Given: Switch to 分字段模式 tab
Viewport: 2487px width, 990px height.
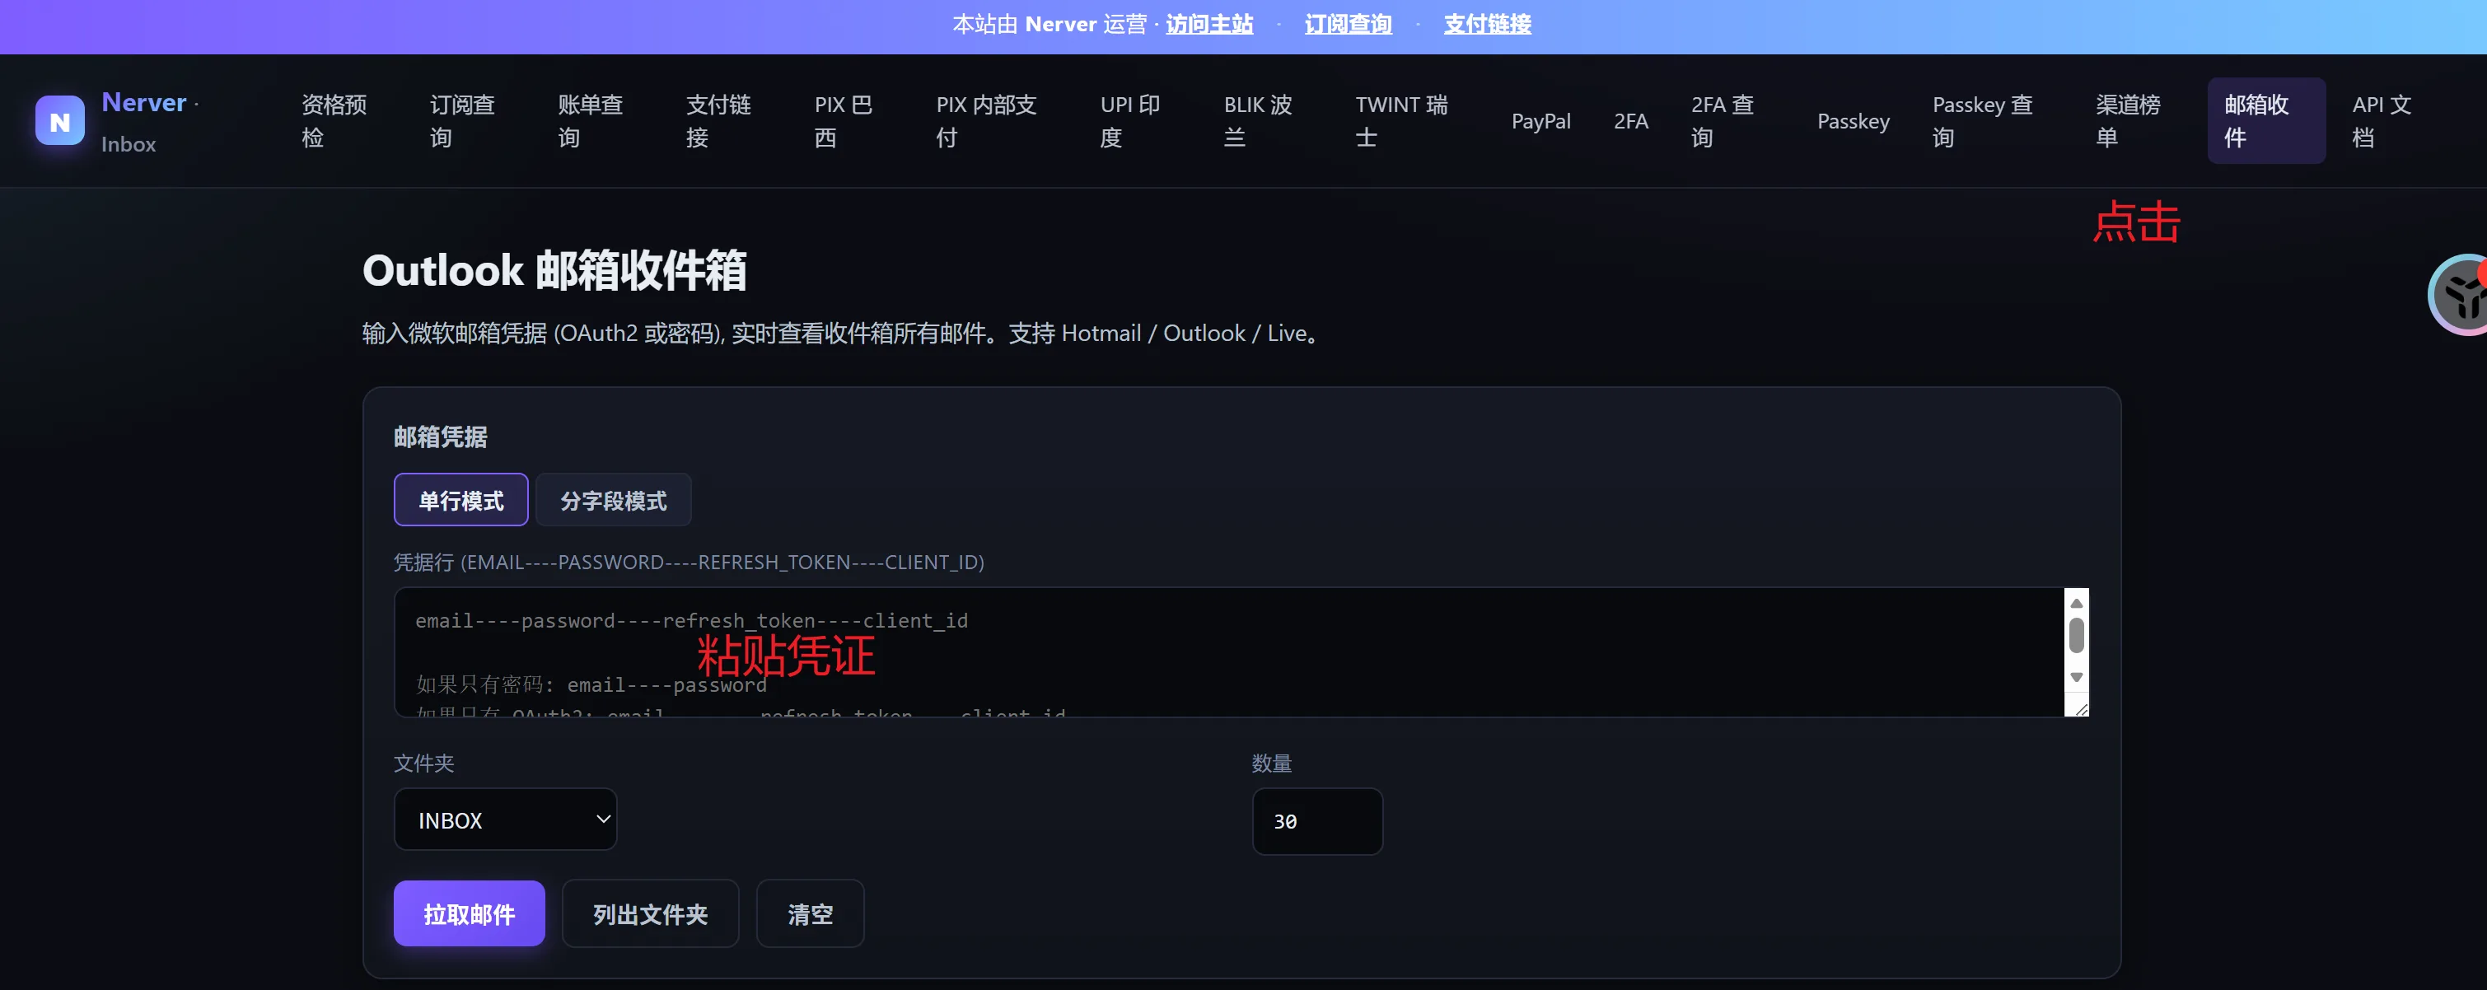Looking at the screenshot, I should [613, 500].
